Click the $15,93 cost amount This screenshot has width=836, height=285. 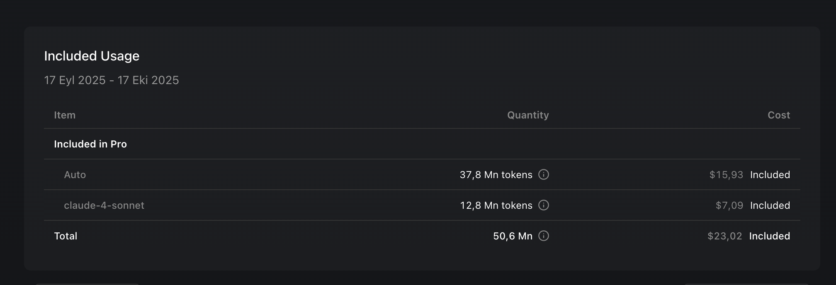[726, 175]
